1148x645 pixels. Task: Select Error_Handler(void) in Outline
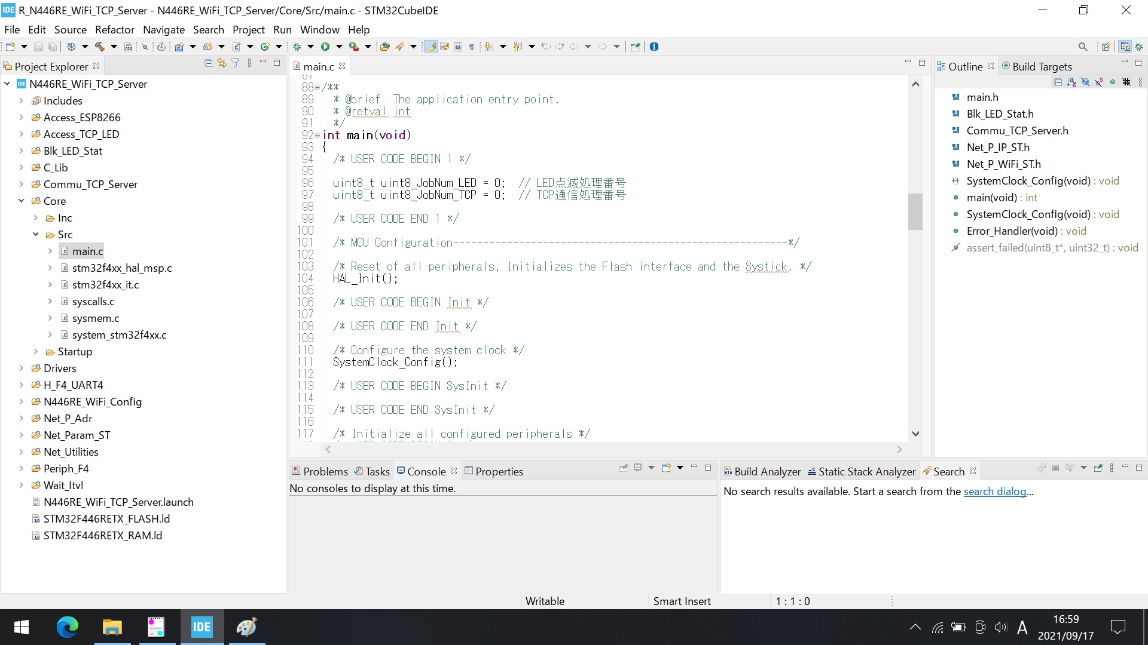(1027, 231)
